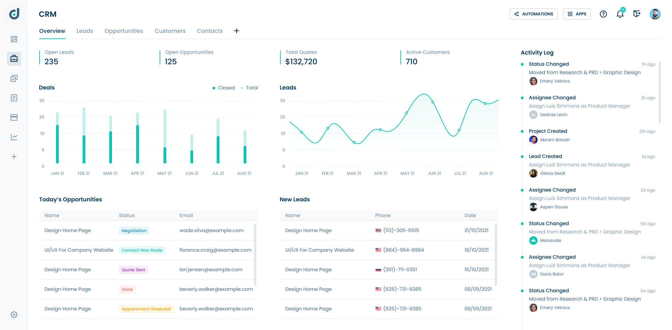The width and height of the screenshot is (672, 330).
Task: Click the 21/10/2021 date cell
Action: (476, 230)
